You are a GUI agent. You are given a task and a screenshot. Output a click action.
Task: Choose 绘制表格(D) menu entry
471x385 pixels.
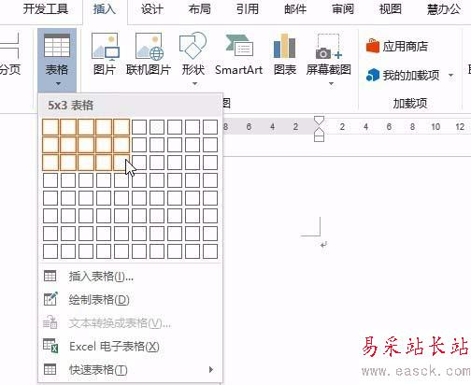tap(130, 300)
